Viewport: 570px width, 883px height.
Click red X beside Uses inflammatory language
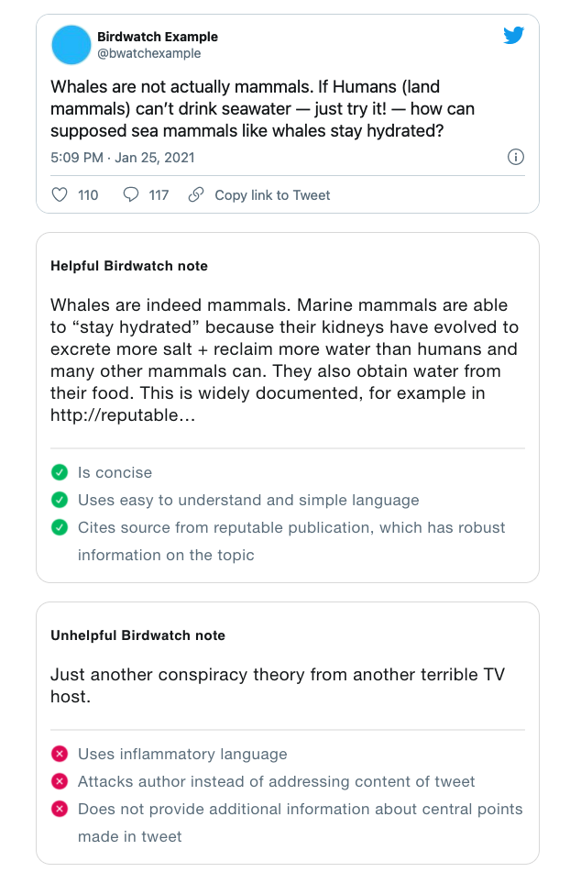click(60, 754)
